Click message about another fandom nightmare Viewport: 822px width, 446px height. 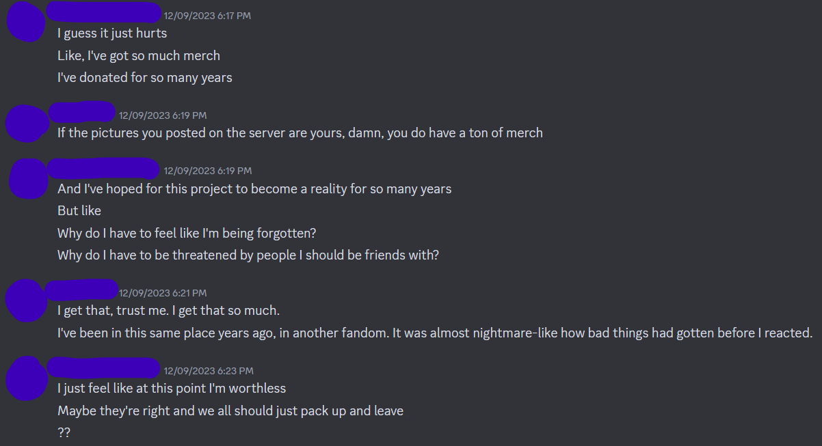pos(435,333)
